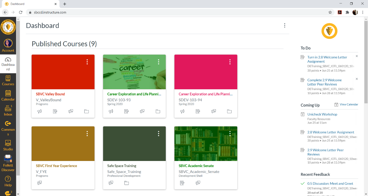368x196 pixels.
Task: Open the Unicheck Workshop event link
Action: tap(322, 114)
